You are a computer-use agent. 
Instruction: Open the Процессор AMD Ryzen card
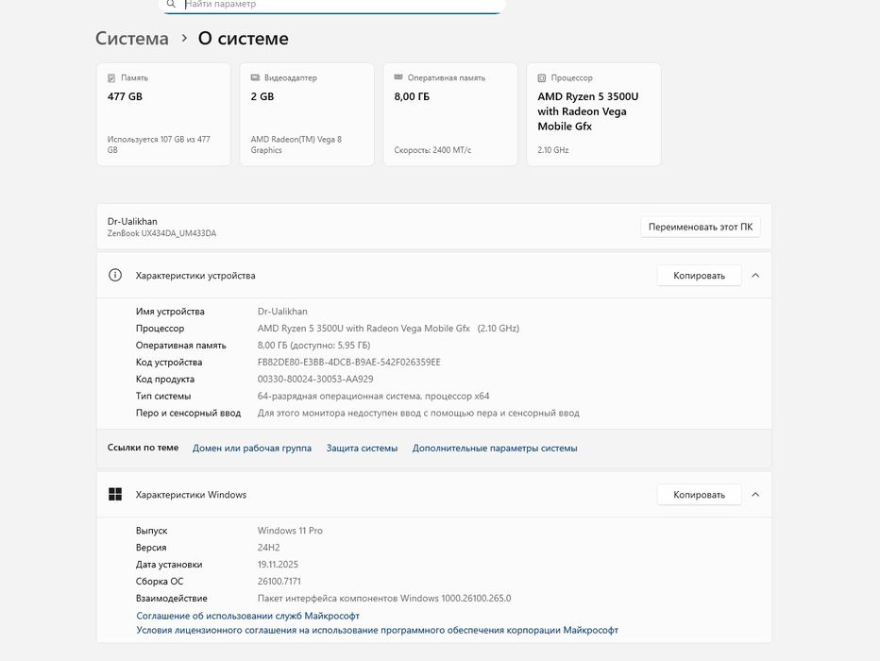[x=594, y=114]
